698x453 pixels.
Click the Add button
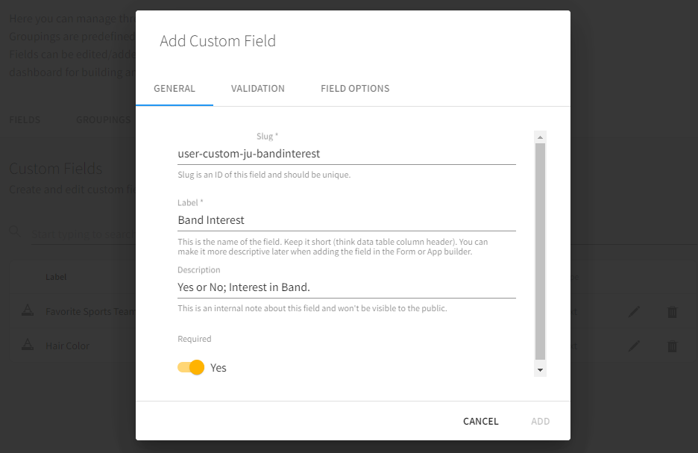tap(541, 421)
